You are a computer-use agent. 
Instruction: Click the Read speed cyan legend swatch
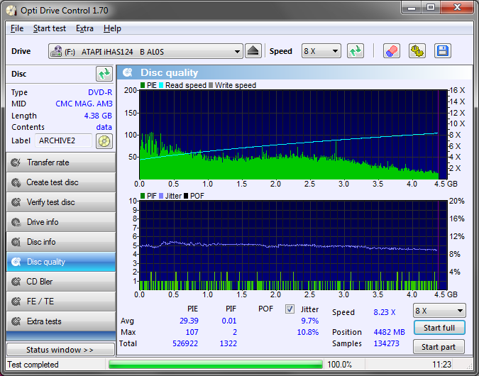click(x=161, y=85)
